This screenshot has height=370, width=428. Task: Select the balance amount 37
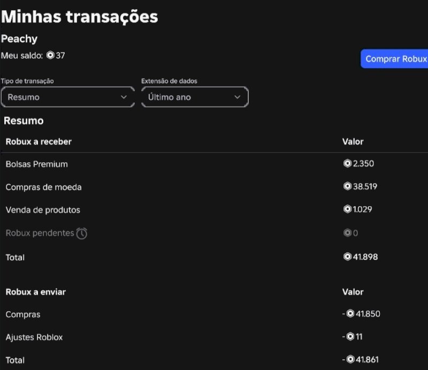click(60, 55)
